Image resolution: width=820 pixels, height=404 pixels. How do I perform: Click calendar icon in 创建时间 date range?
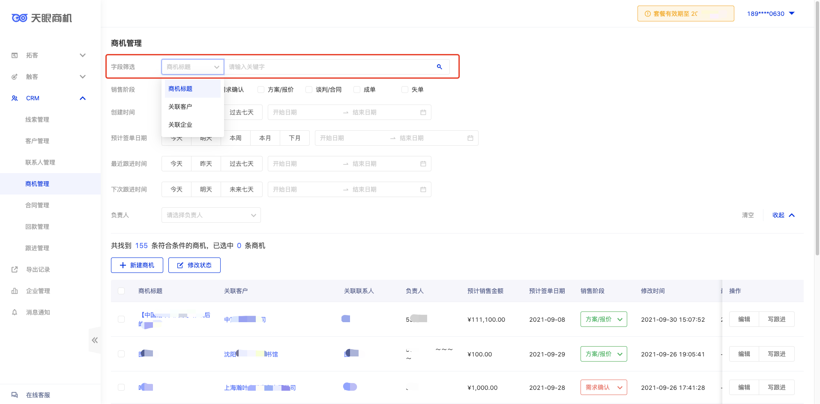pyautogui.click(x=423, y=112)
